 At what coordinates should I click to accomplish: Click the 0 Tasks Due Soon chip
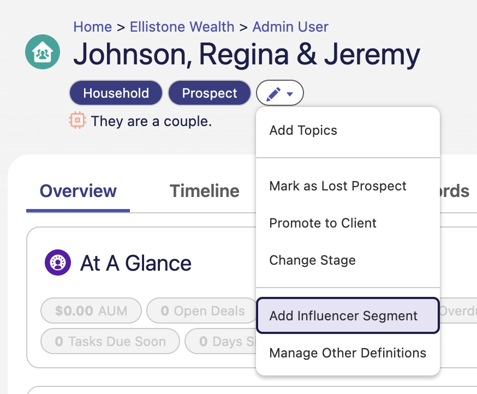(110, 341)
